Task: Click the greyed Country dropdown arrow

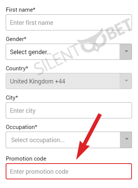Action: pyautogui.click(x=126, y=81)
